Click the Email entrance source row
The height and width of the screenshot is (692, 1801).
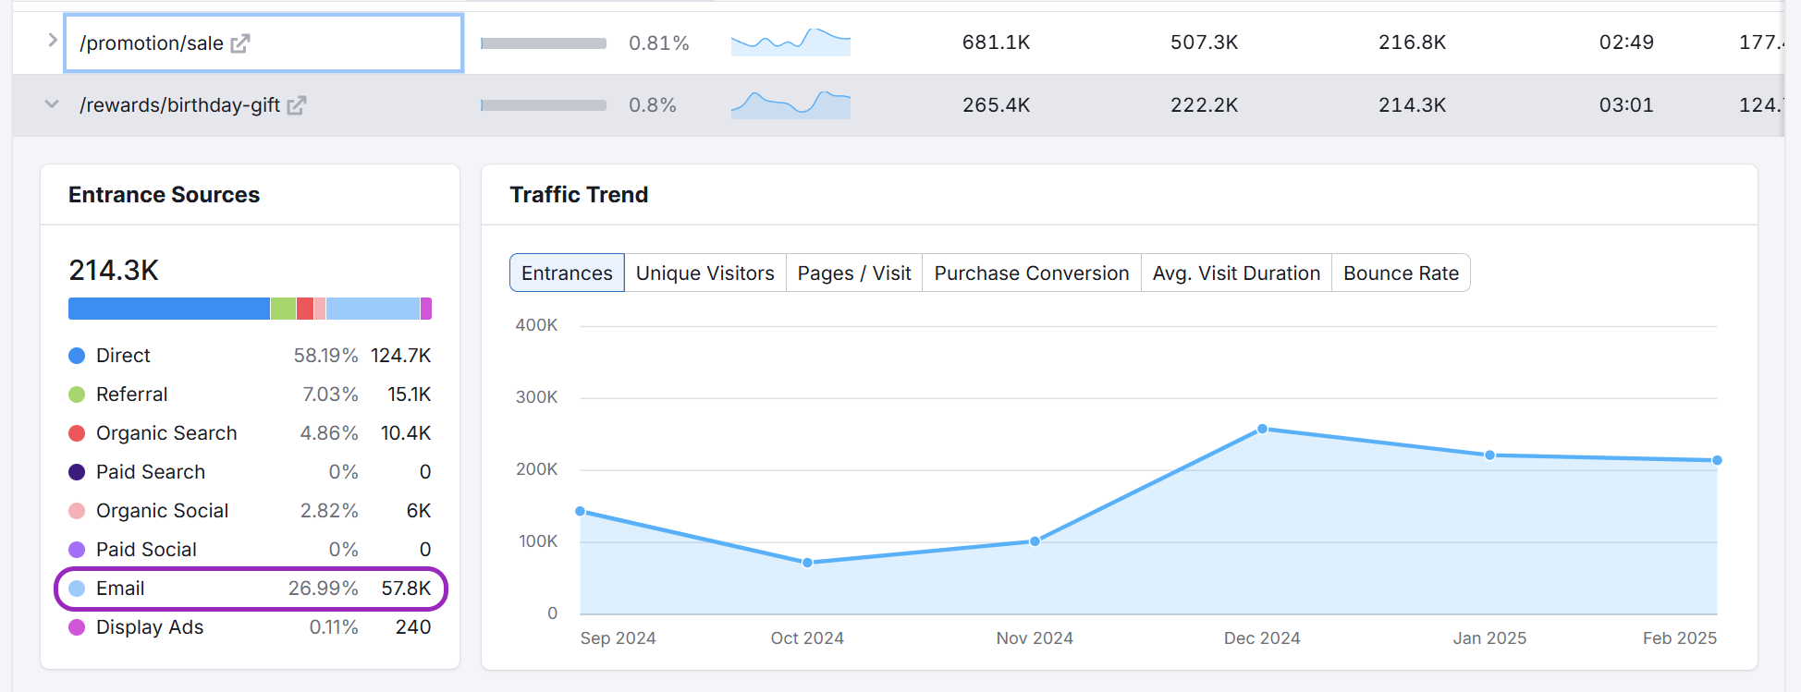(x=250, y=589)
